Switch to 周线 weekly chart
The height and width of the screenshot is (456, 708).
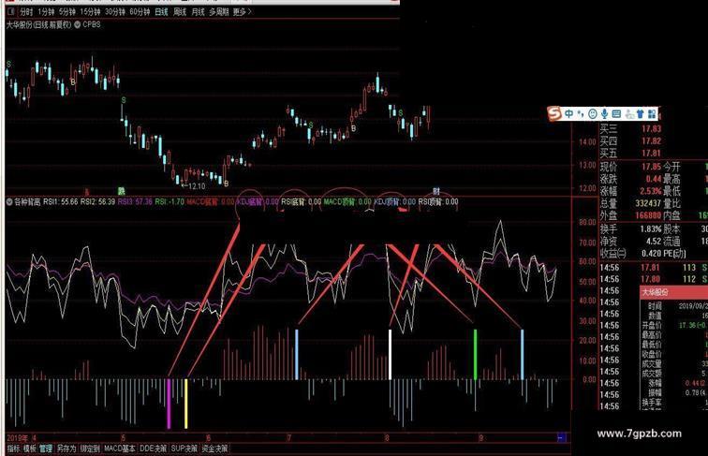pos(180,12)
